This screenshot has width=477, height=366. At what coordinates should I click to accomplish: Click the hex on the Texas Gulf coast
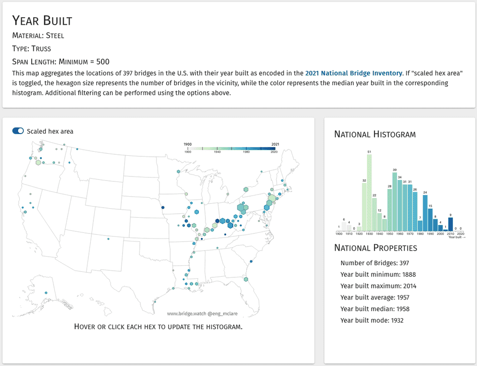pyautogui.click(x=173, y=289)
